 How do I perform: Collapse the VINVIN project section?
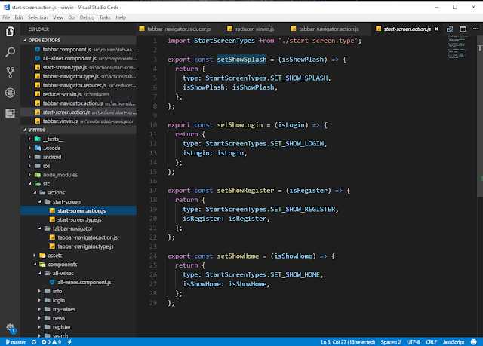[x=78, y=130]
